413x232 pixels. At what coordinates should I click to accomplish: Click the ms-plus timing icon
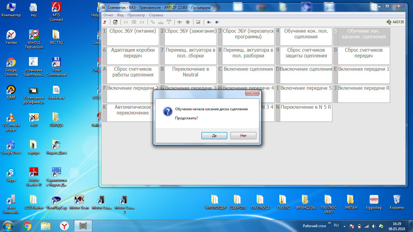click(169, 22)
